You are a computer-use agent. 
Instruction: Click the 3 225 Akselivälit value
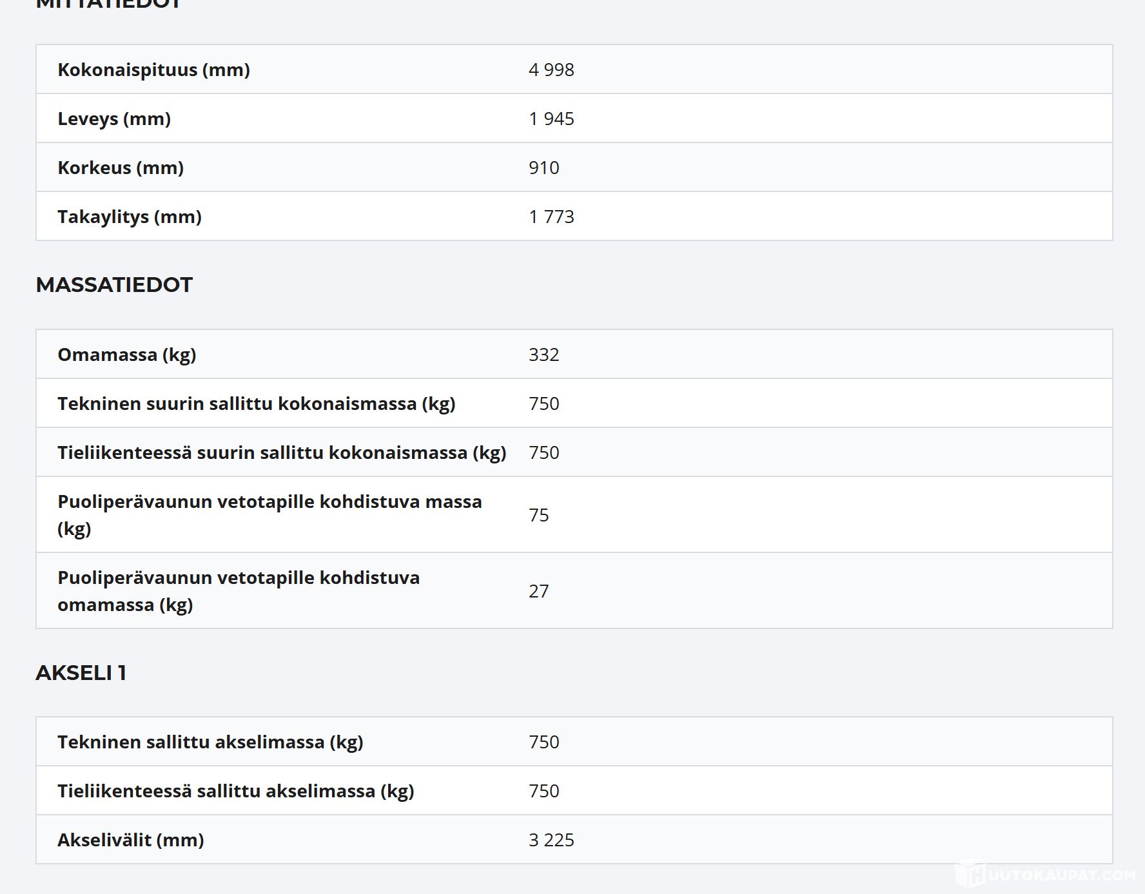pos(551,840)
